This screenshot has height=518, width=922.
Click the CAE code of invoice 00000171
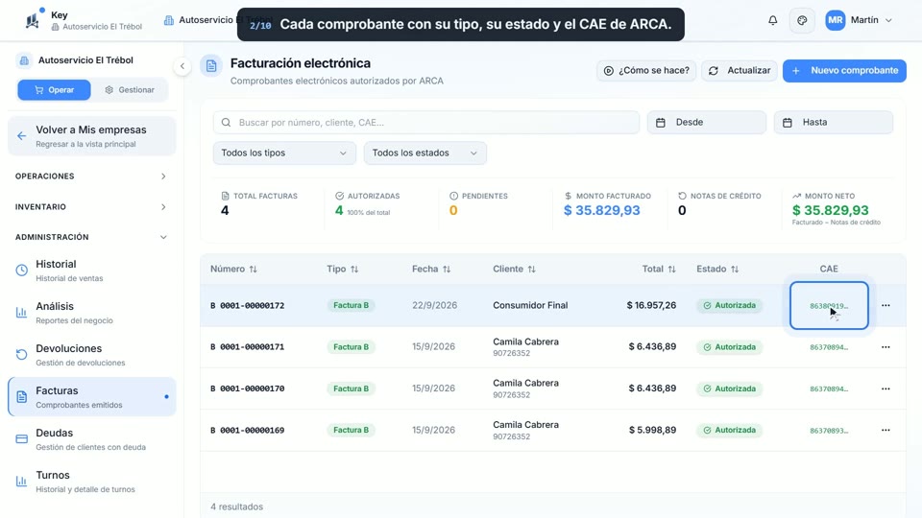coord(829,347)
